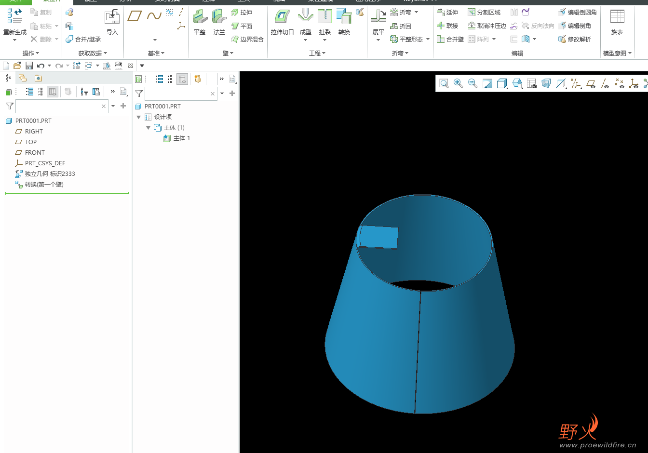Click the 合并/继承 (Merge/Inheritance) button
Image resolution: width=648 pixels, height=453 pixels.
coord(83,39)
